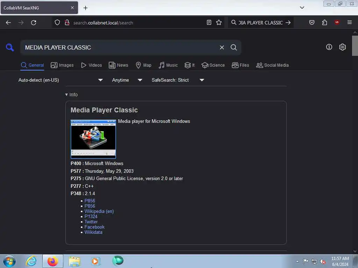
Task: Open a new tab with the plus button
Action: pyautogui.click(x=85, y=8)
